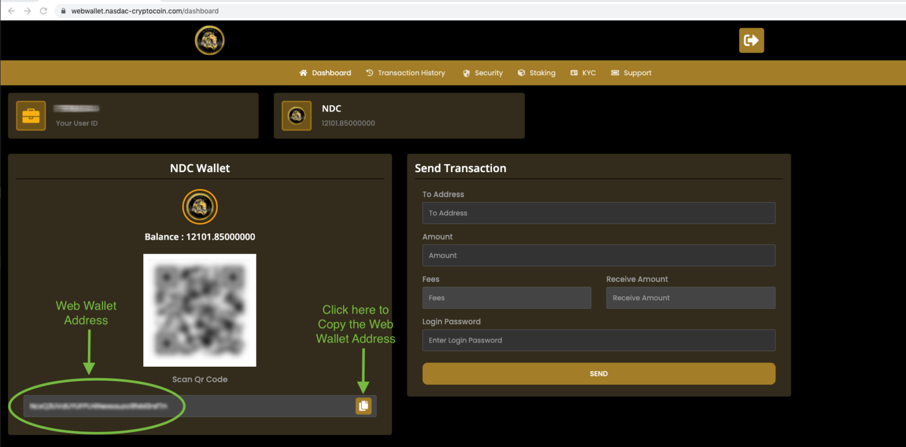
Task: Copy the web wallet address with copy icon
Action: 363,406
